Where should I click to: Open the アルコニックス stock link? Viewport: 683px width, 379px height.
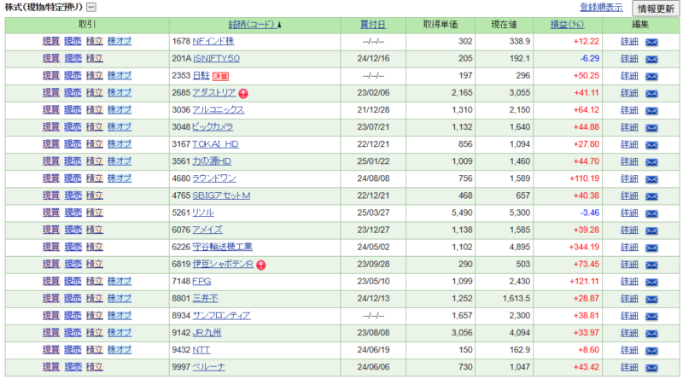point(219,110)
